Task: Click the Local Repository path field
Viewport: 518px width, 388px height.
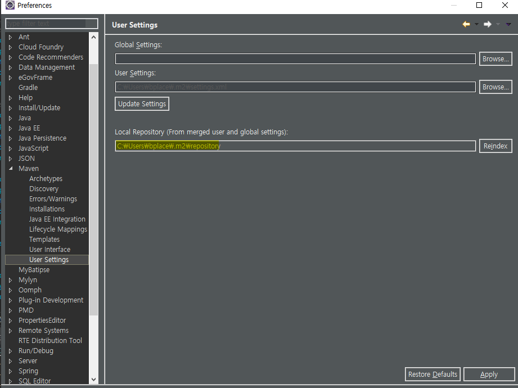Action: click(x=295, y=146)
